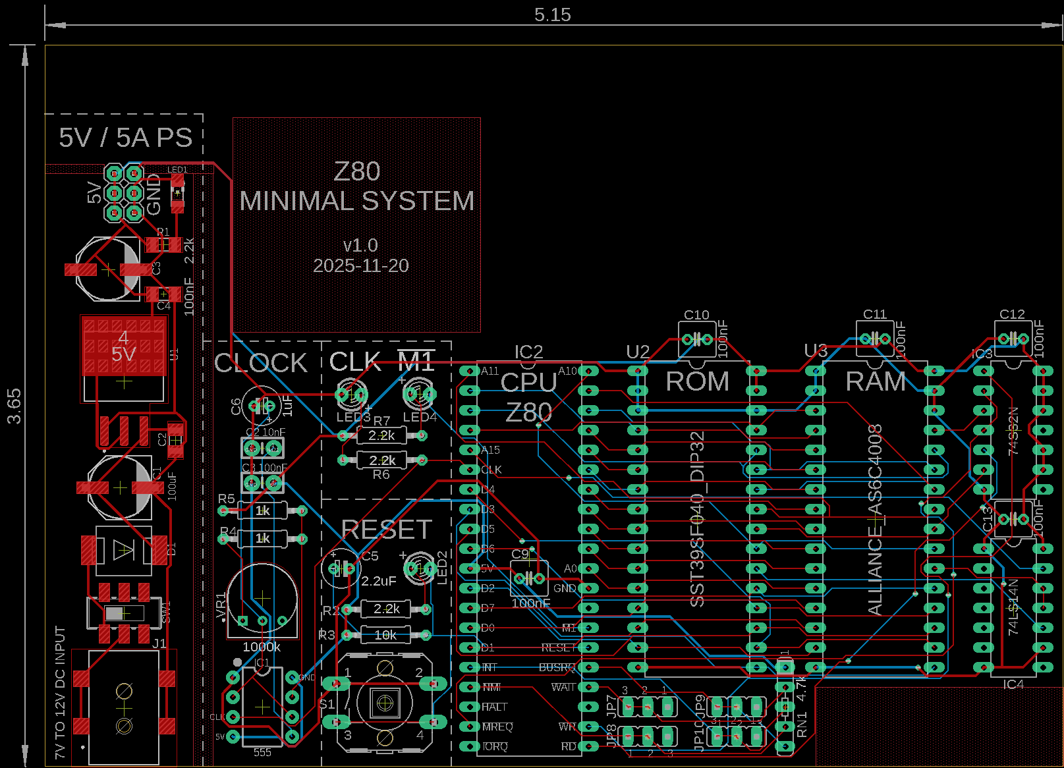Select the LED2 reset indicator LED
The image size is (1064, 768).
(419, 568)
